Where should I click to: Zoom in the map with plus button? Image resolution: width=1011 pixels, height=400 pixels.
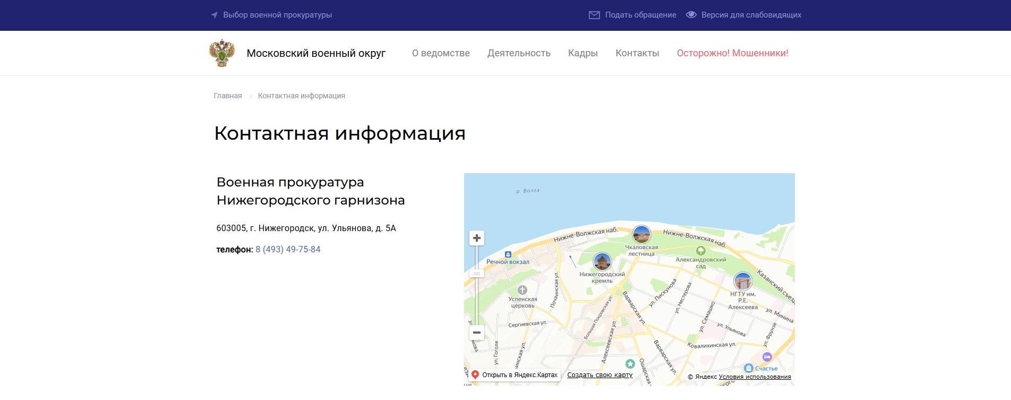(477, 238)
